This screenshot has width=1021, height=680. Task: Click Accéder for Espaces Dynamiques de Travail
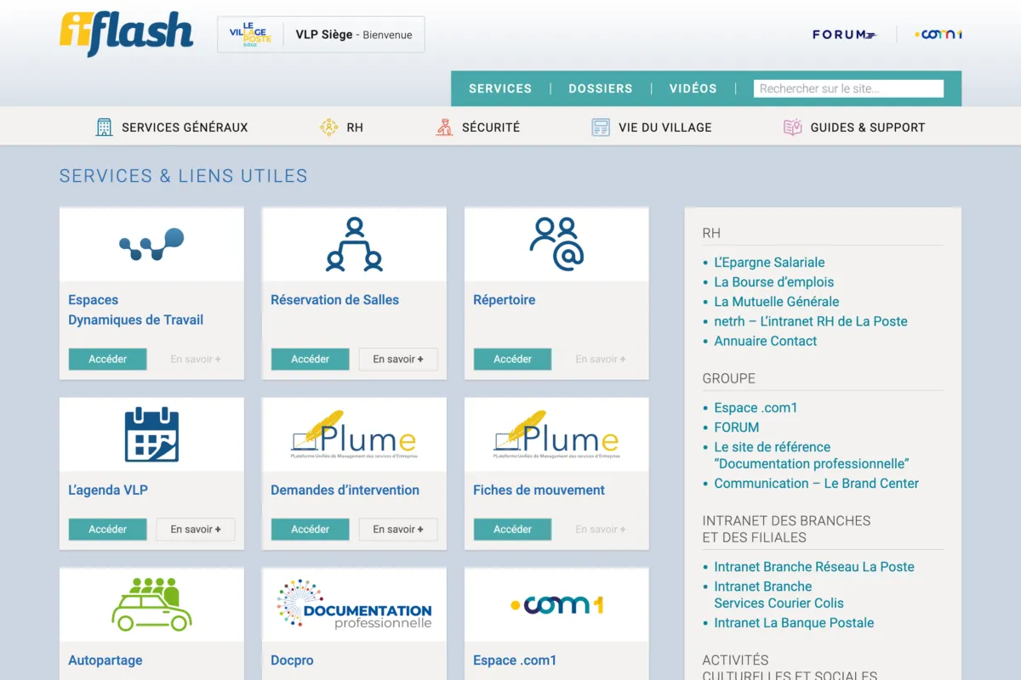pyautogui.click(x=107, y=360)
